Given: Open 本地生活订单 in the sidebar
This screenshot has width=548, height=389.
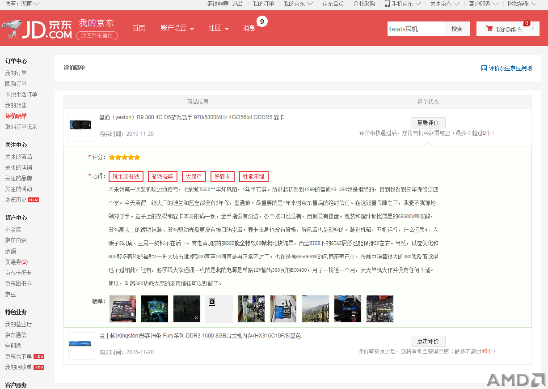Looking at the screenshot, I should tap(21, 94).
